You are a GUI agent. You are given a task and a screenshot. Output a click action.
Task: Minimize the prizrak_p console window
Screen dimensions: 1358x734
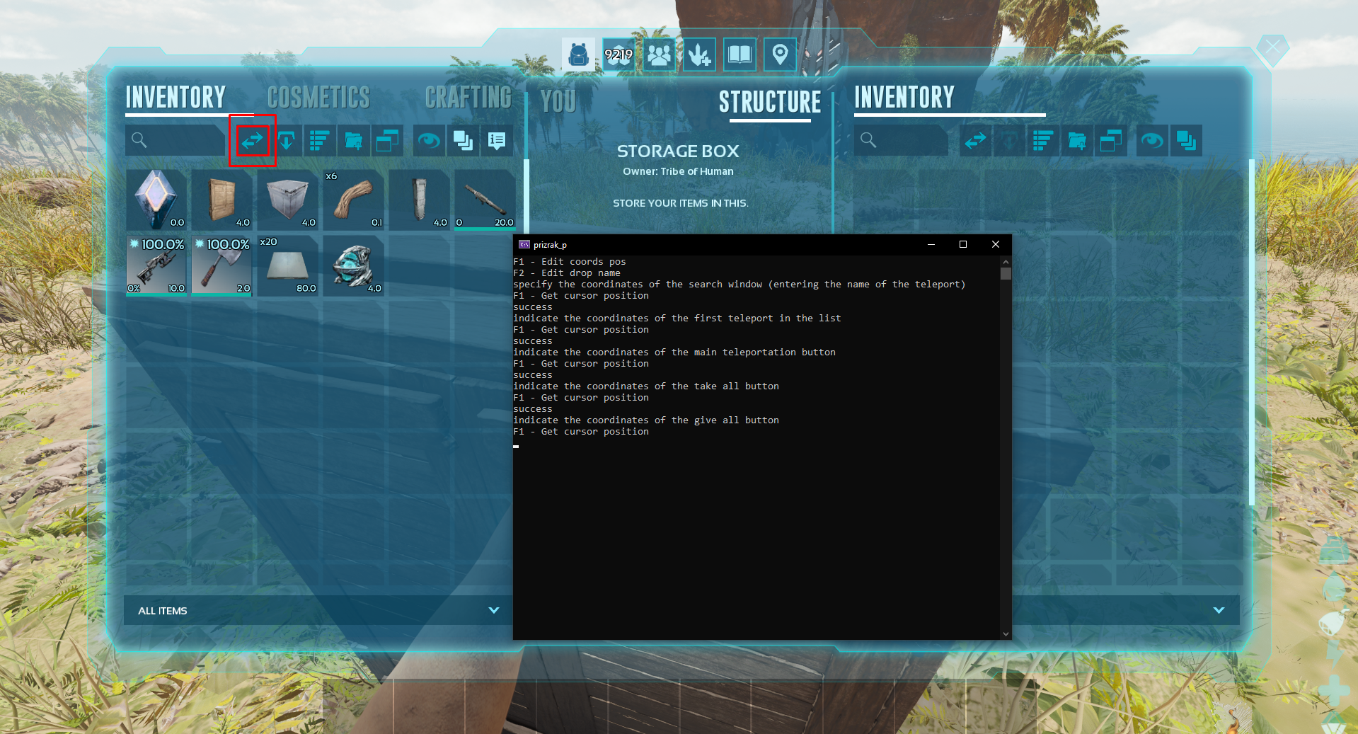pos(931,244)
